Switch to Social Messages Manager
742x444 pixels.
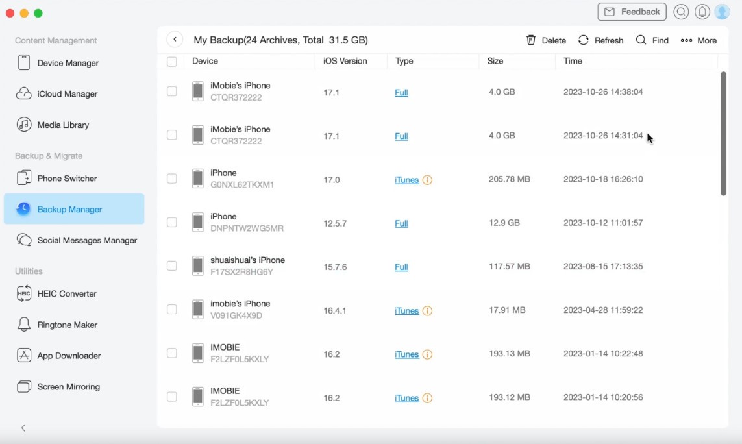[87, 240]
